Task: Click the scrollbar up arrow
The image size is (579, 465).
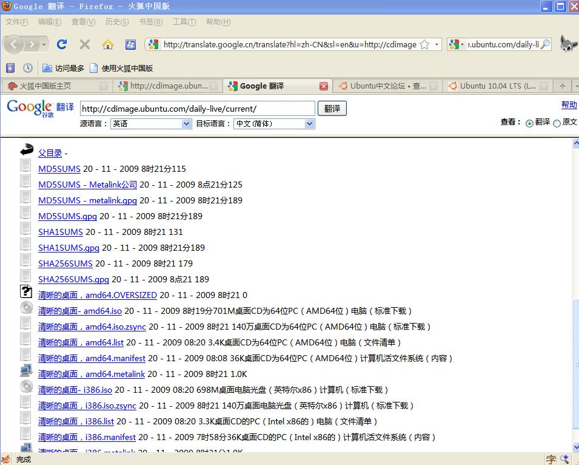Action: click(x=576, y=143)
